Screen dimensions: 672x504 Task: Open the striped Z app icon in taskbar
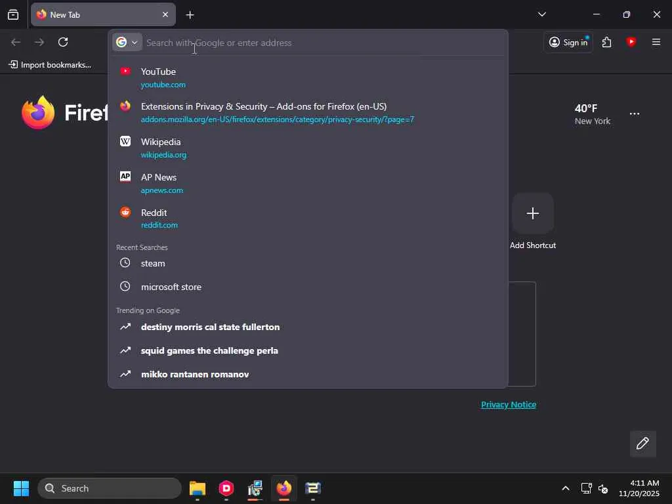(x=313, y=488)
